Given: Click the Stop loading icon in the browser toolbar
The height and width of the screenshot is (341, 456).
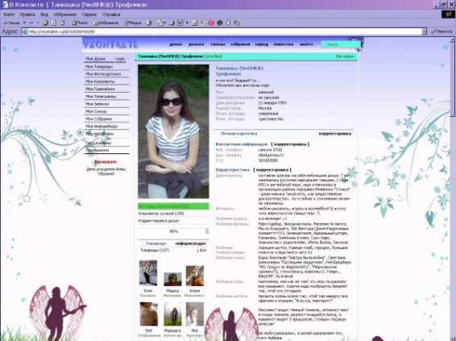Looking at the screenshot, I should point(45,23).
